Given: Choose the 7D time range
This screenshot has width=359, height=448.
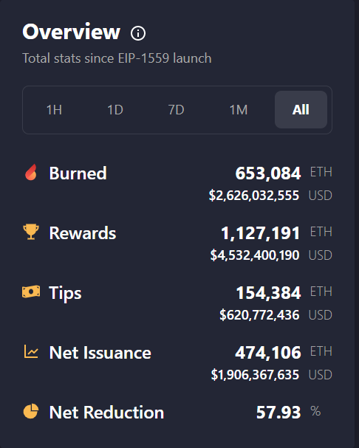Looking at the screenshot, I should tap(177, 110).
